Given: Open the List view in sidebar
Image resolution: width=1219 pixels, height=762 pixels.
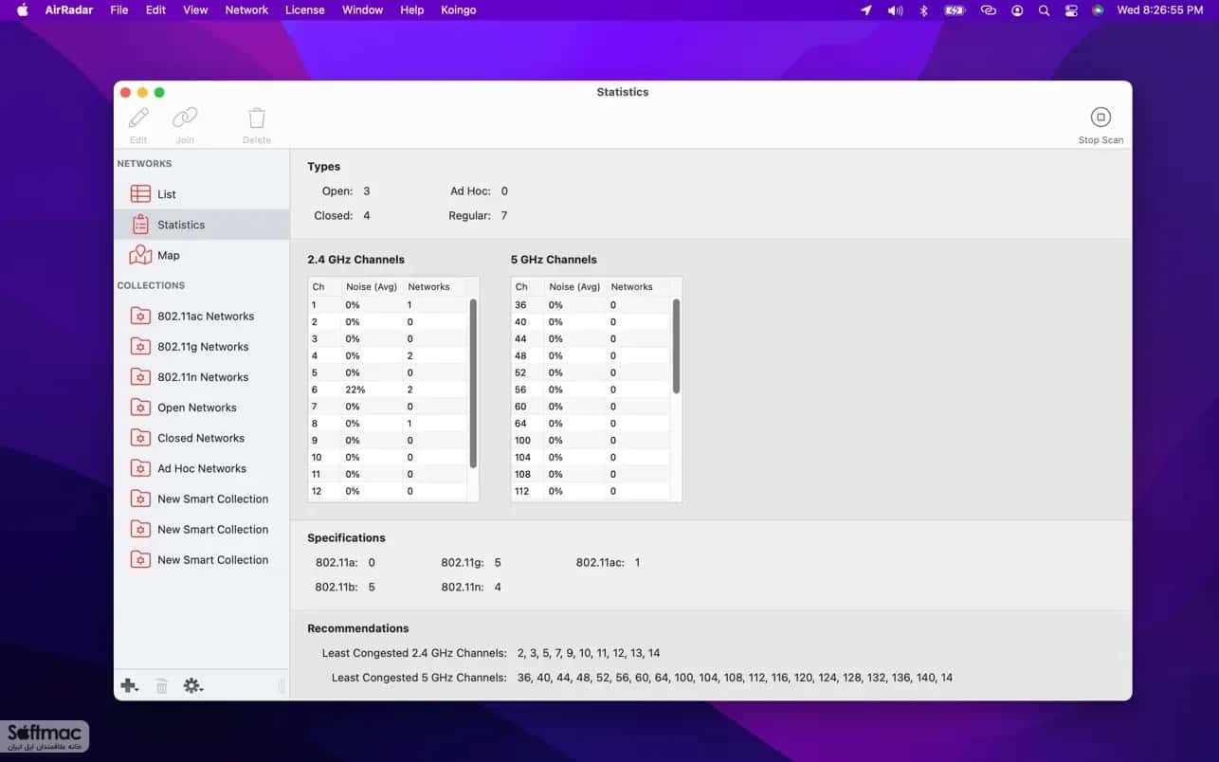Looking at the screenshot, I should [x=201, y=194].
